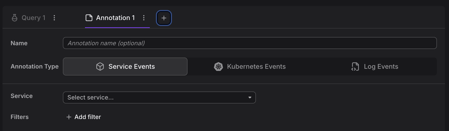Click the plus icon beside Add filter
449x131 pixels.
point(69,117)
